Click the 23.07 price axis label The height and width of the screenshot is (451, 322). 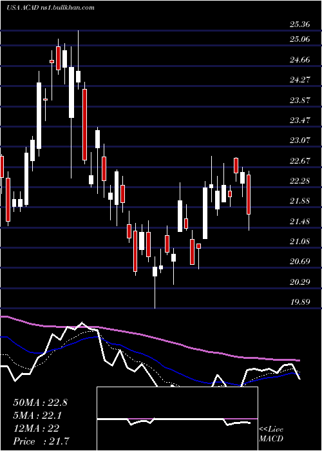click(300, 140)
